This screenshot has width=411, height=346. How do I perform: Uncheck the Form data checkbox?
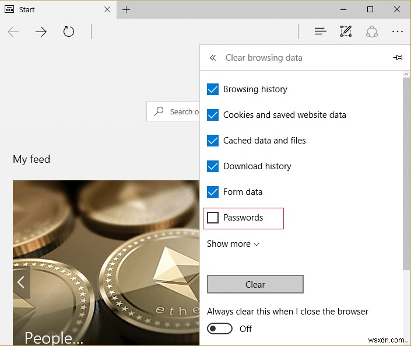[213, 192]
